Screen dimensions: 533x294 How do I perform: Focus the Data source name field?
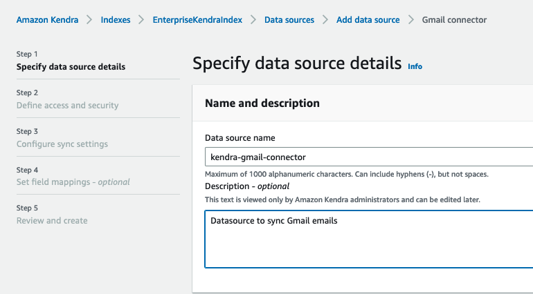[x=367, y=157]
